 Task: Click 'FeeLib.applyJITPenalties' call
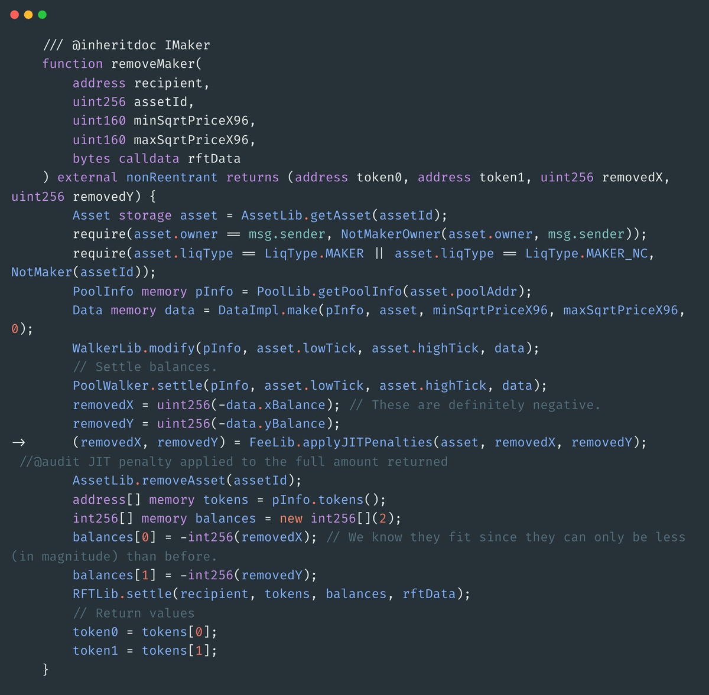click(x=341, y=443)
